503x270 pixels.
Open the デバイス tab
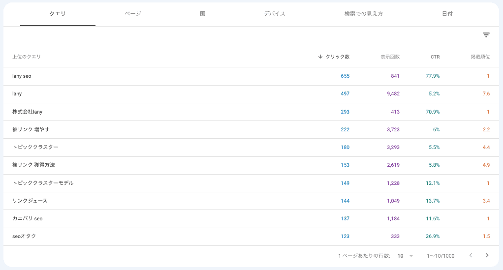click(275, 13)
